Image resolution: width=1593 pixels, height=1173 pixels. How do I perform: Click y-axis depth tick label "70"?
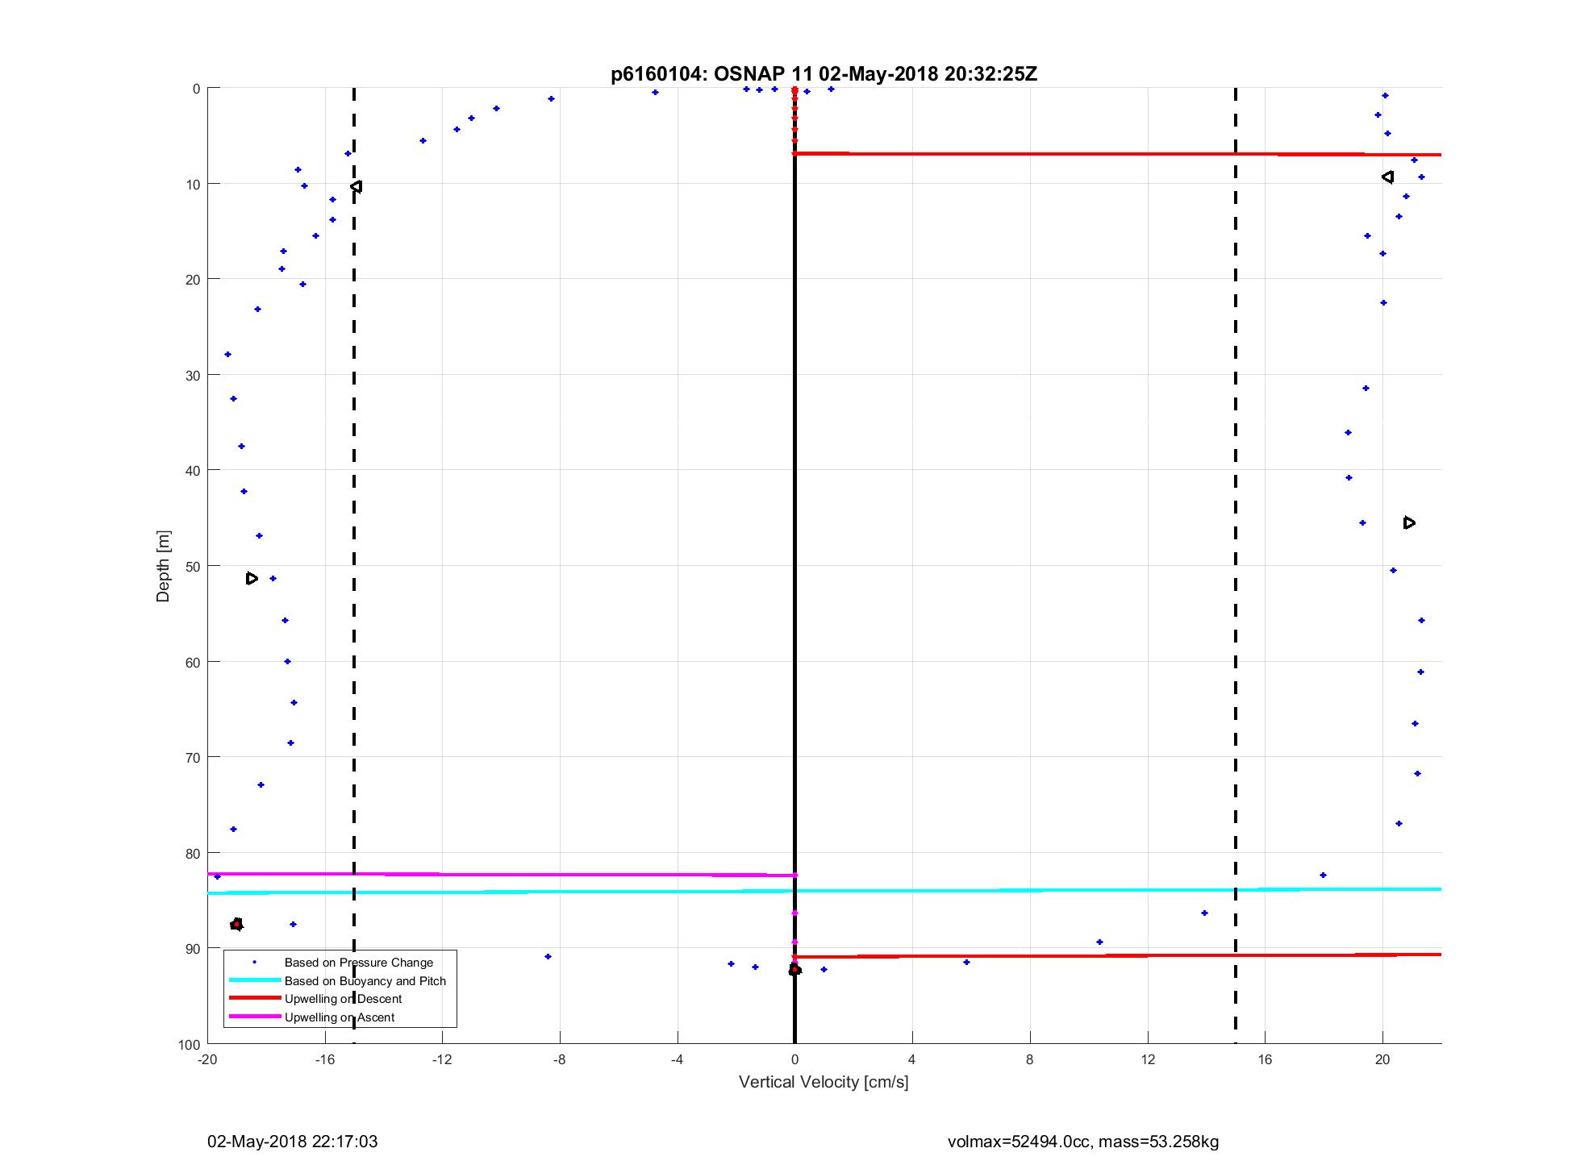point(193,757)
